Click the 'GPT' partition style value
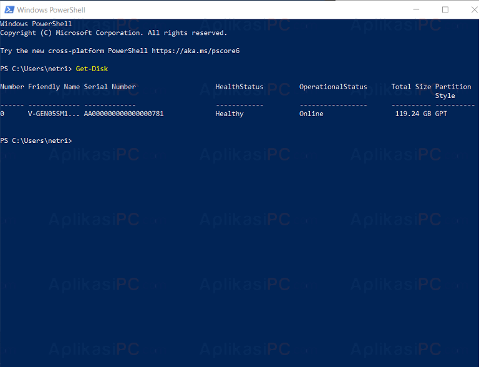This screenshot has height=367, width=479. coord(441,114)
